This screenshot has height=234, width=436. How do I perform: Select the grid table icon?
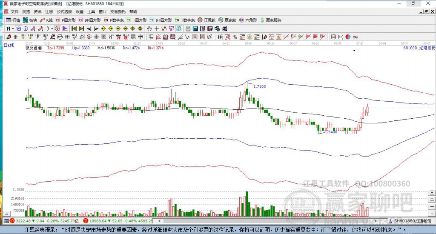point(333,37)
